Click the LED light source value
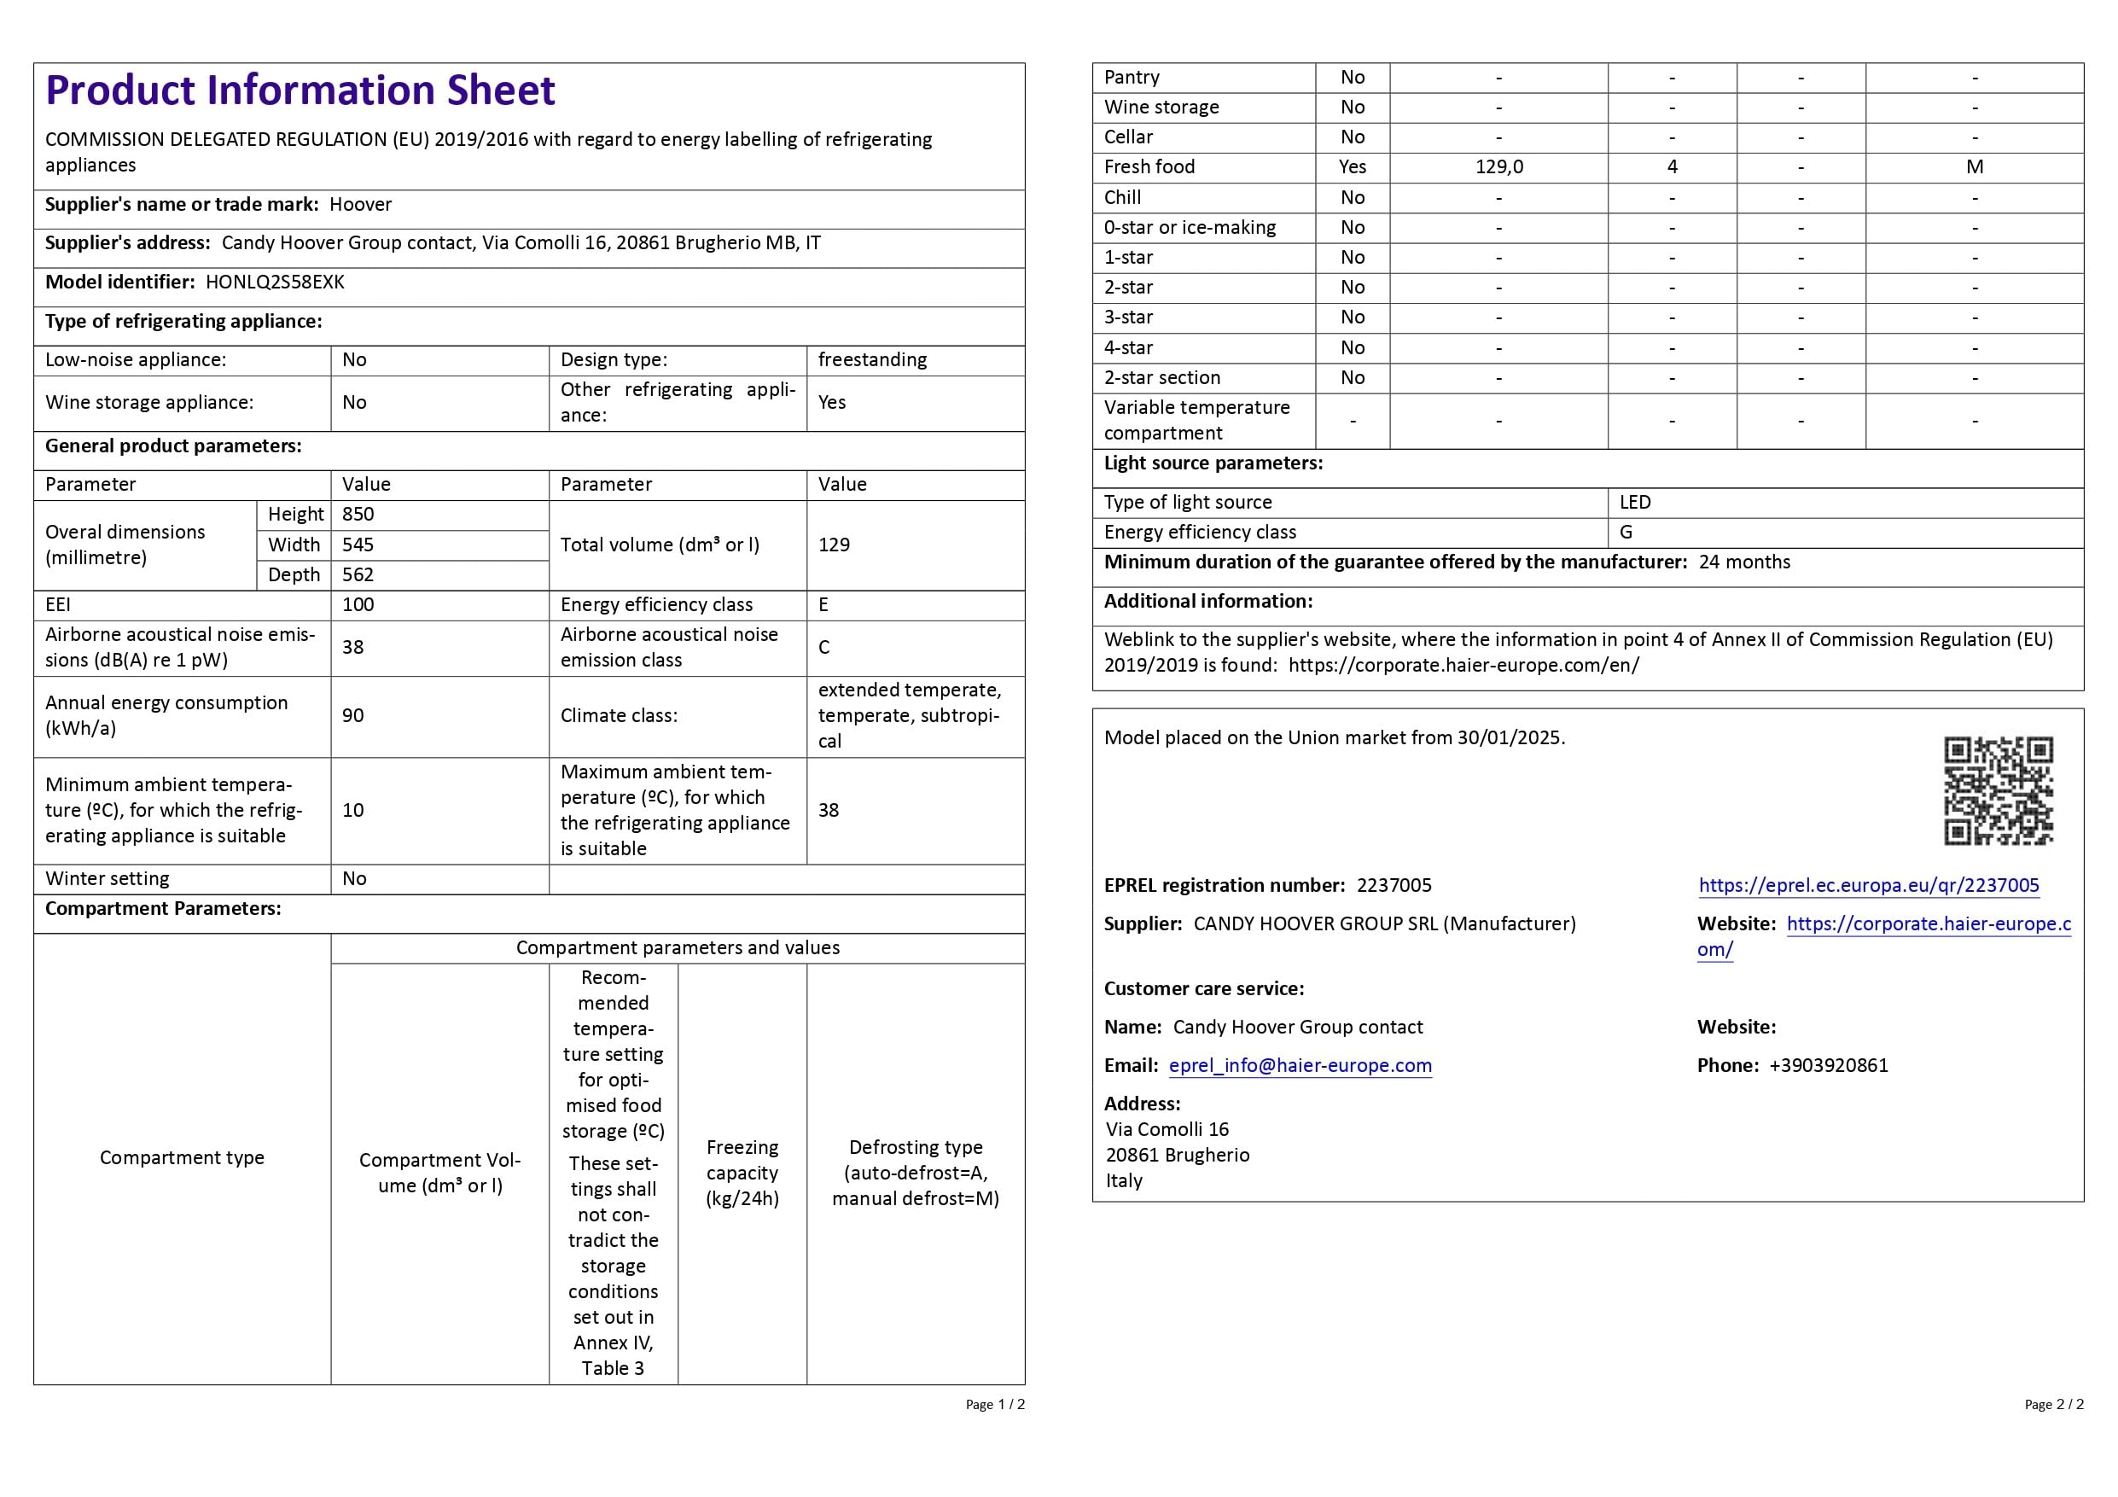 click(1635, 503)
